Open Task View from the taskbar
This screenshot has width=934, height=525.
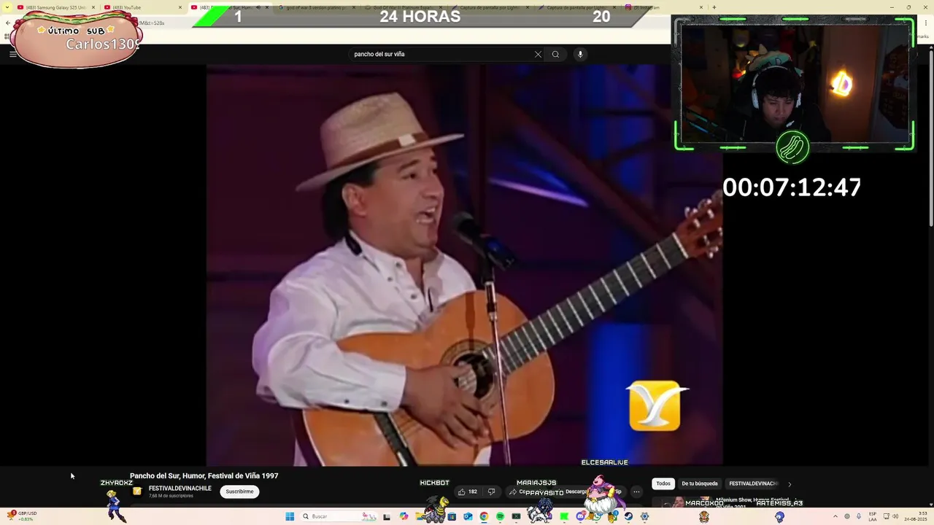pos(387,516)
